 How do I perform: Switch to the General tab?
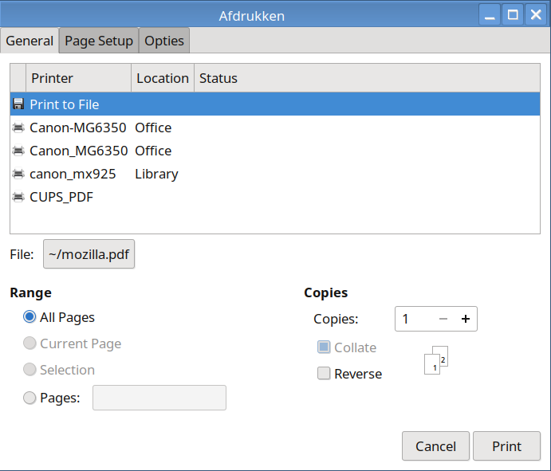pos(30,41)
